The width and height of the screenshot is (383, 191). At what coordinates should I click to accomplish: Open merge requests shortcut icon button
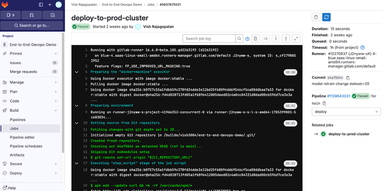tap(31, 15)
